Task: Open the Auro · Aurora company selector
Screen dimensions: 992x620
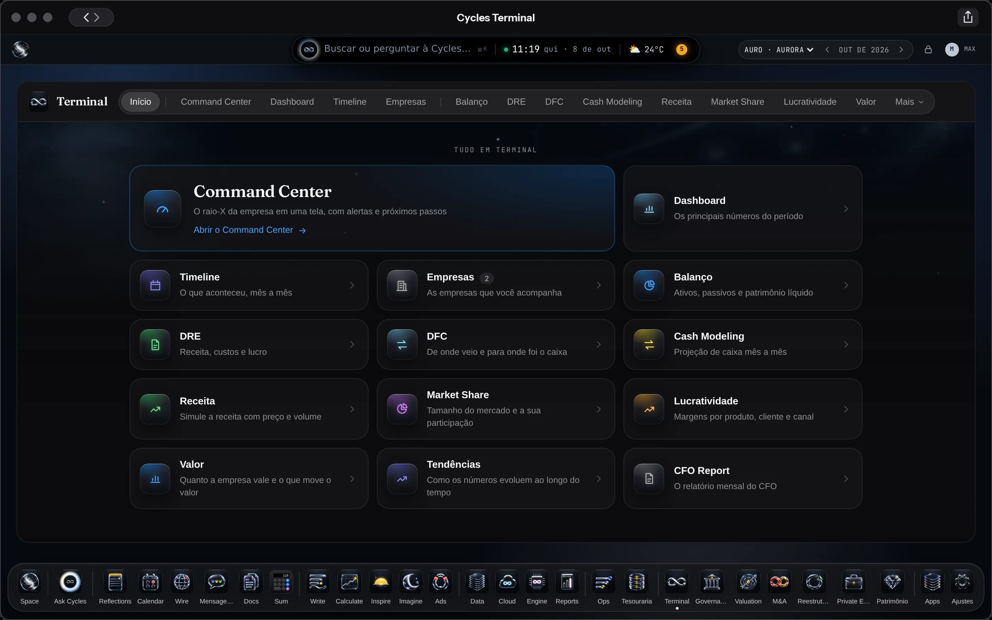Action: pyautogui.click(x=778, y=50)
